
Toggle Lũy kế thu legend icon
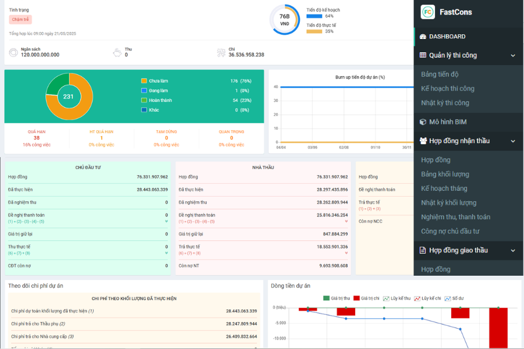click(x=386, y=298)
